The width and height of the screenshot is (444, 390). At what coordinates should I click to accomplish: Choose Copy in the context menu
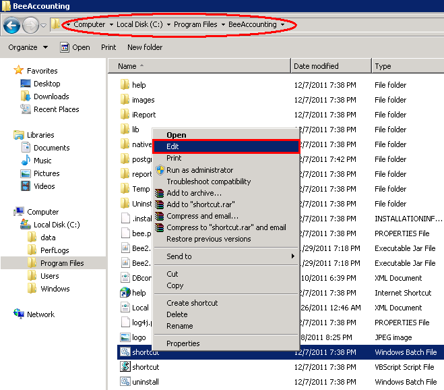click(226, 285)
